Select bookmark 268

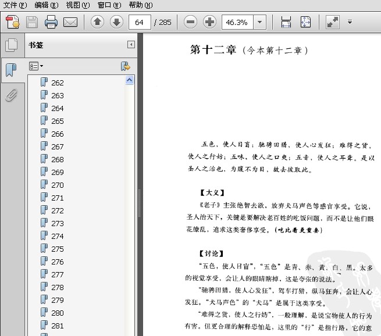click(x=58, y=159)
